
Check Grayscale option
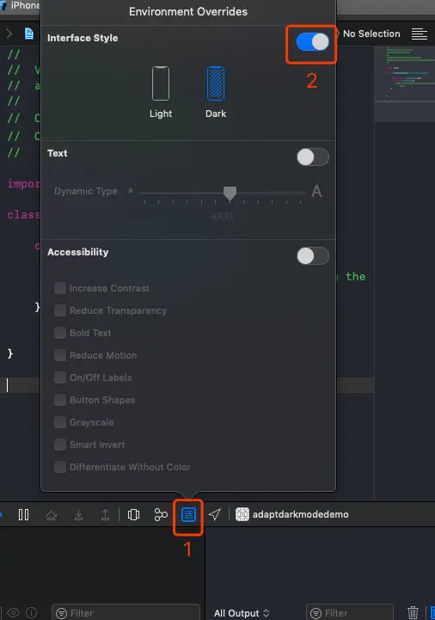coord(60,422)
